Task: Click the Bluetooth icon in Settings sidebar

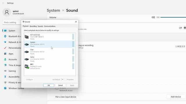Action: pos(5,36)
